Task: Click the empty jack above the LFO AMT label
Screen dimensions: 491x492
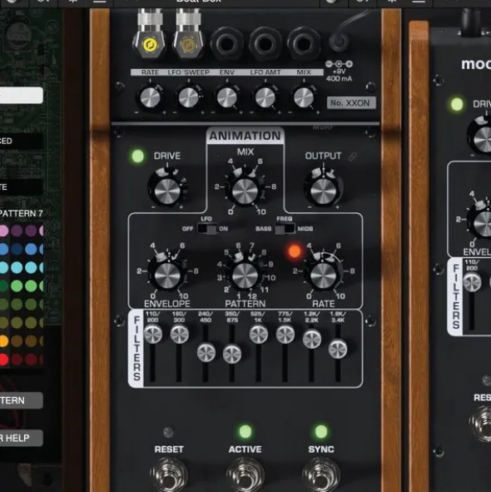Action: coord(265,43)
